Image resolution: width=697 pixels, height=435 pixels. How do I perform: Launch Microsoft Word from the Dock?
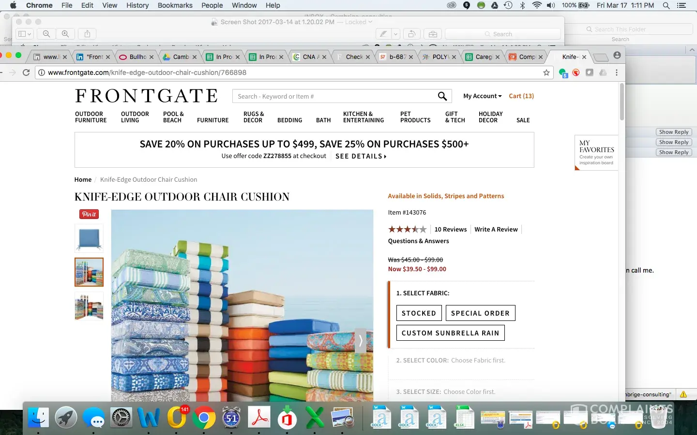149,417
